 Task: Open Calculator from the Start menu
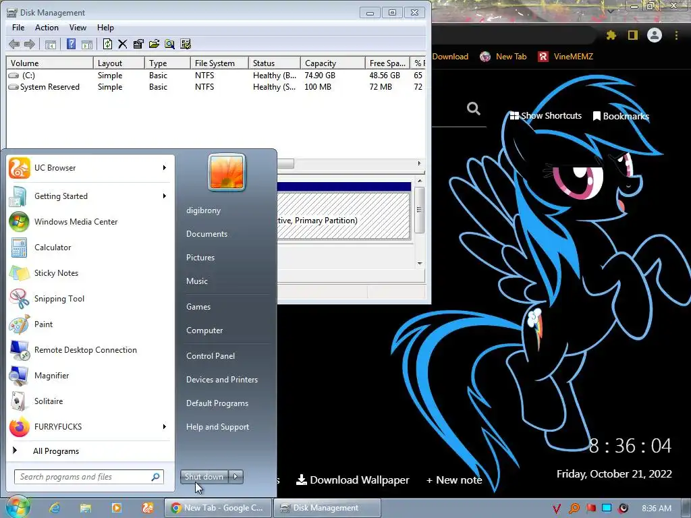(90, 247)
